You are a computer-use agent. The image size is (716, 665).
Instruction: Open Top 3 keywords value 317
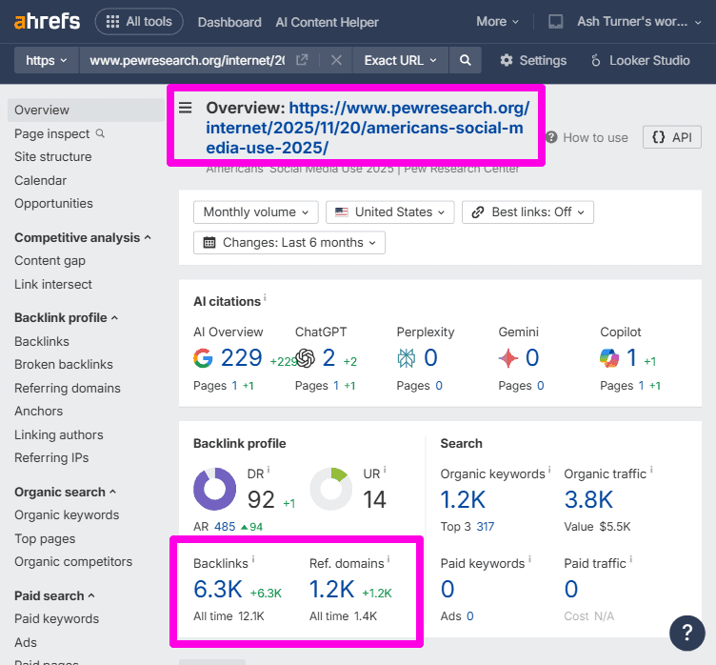[485, 527]
